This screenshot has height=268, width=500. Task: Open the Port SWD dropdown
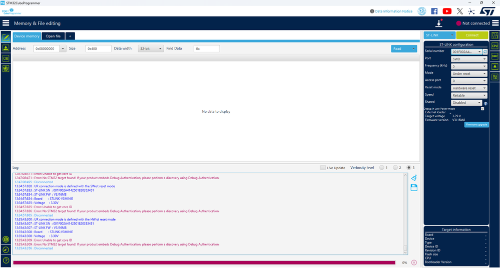pyautogui.click(x=469, y=59)
